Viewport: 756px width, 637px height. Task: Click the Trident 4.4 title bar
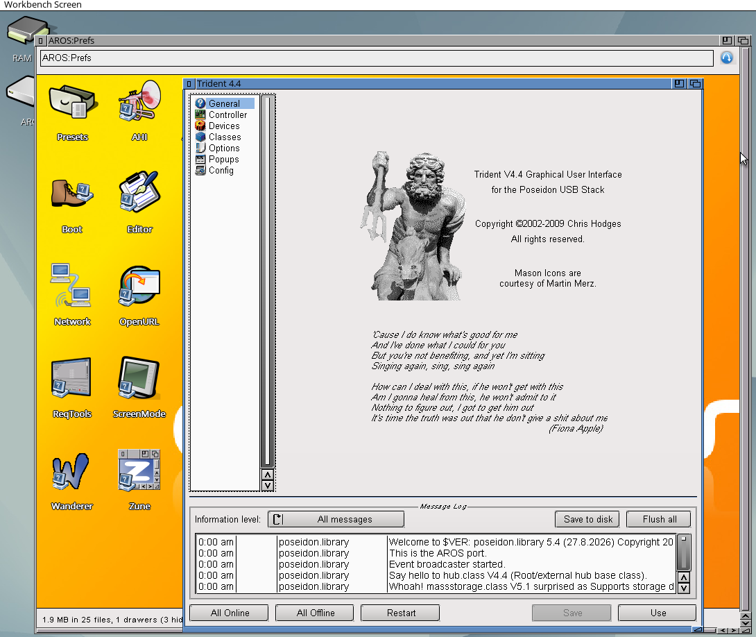pyautogui.click(x=433, y=84)
